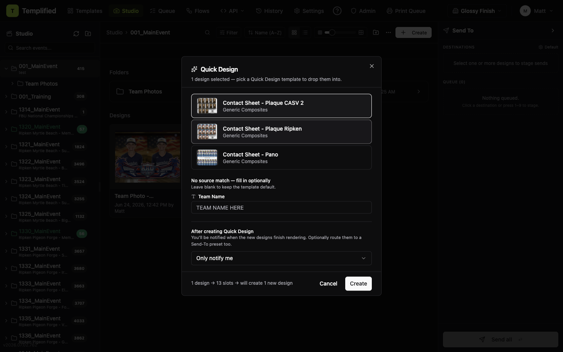
Task: Open the Print Queue
Action: click(x=406, y=11)
